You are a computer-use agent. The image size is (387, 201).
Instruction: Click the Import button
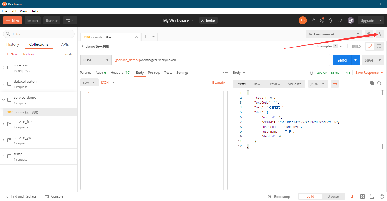pyautogui.click(x=33, y=20)
